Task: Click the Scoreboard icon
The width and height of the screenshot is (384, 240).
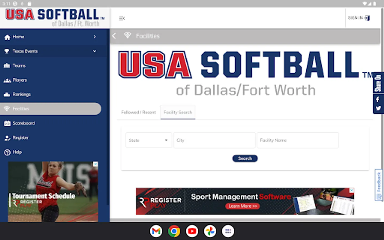Action: [x=7, y=123]
